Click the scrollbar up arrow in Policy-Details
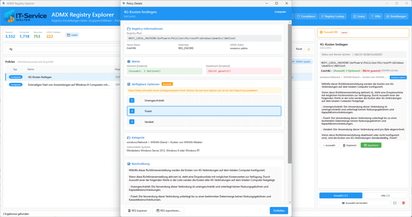412x217 pixels. coord(290,22)
